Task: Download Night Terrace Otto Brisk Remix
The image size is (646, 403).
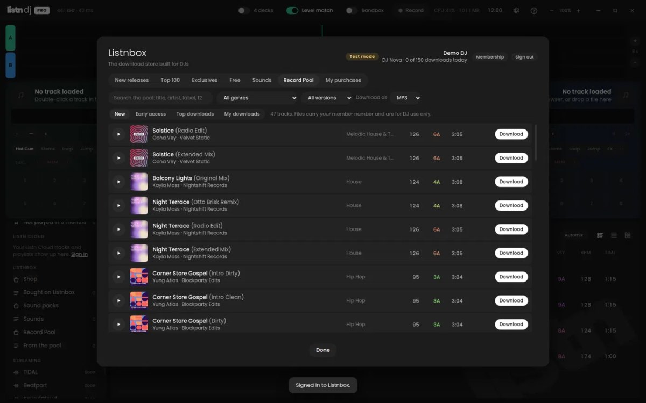Action: point(511,205)
